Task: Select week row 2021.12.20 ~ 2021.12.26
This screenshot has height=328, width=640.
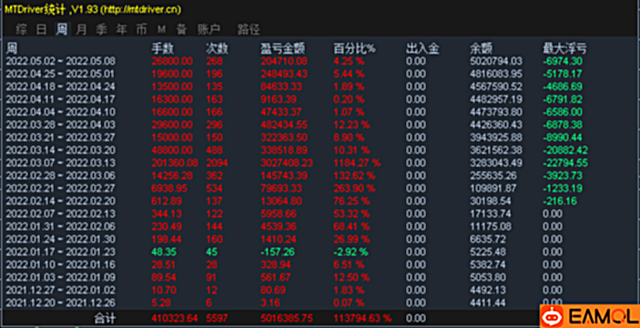Action: click(x=320, y=303)
